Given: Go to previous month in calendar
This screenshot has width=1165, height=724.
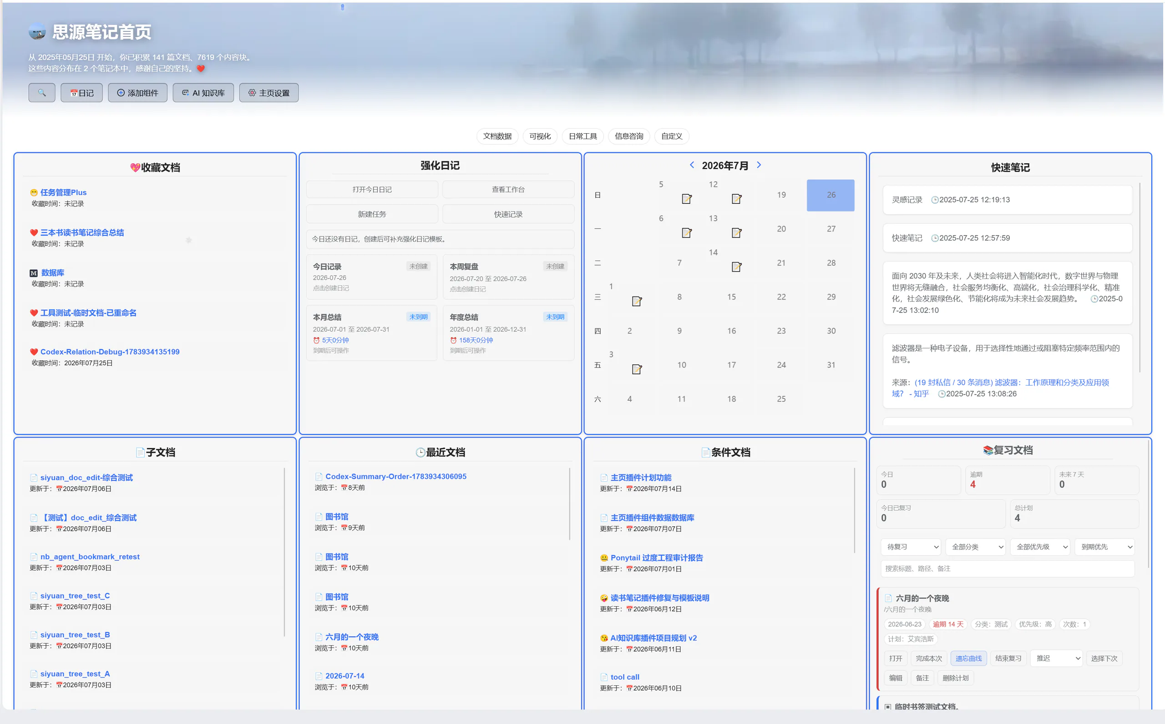Looking at the screenshot, I should (x=692, y=165).
